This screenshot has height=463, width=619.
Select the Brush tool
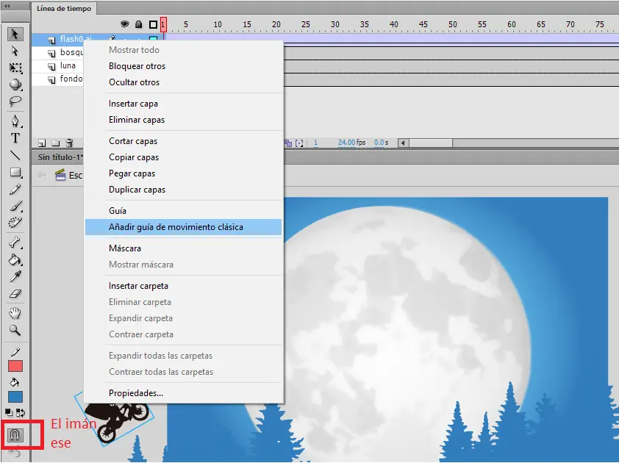[x=15, y=206]
